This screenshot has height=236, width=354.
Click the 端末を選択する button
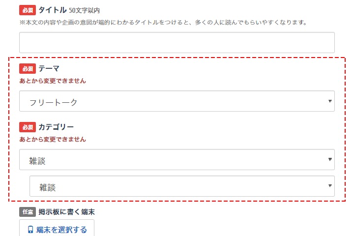pyautogui.click(x=57, y=230)
